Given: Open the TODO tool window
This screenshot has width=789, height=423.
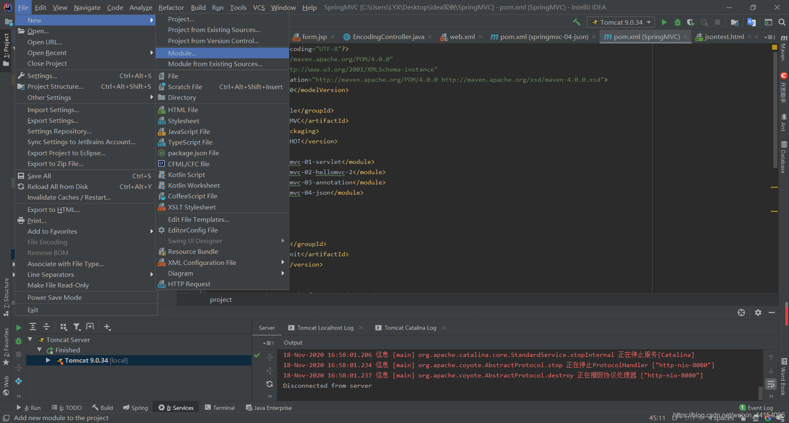Looking at the screenshot, I should pyautogui.click(x=67, y=408).
